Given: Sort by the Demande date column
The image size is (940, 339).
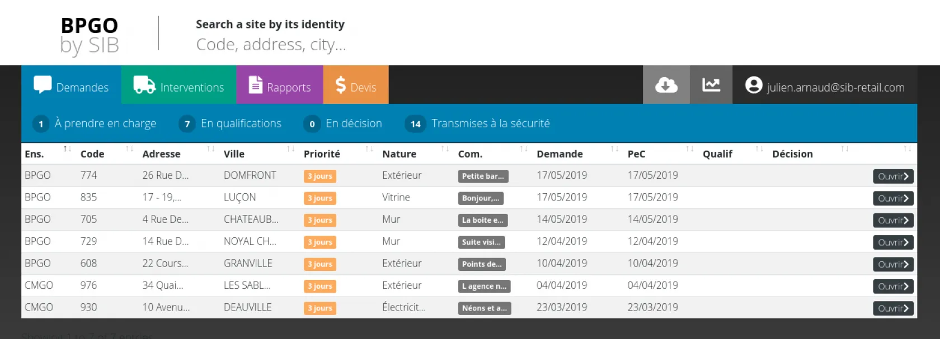Looking at the screenshot, I should coord(560,154).
